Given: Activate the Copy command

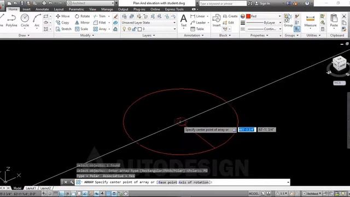Looking at the screenshot, I should (x=62, y=22).
